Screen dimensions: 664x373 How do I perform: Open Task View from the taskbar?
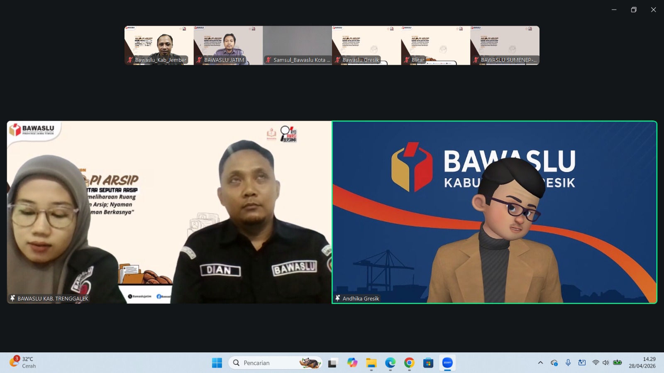[x=332, y=363]
